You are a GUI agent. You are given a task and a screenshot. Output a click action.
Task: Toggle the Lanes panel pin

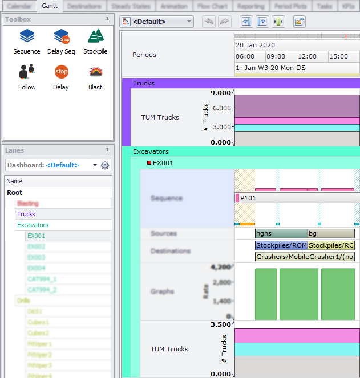coord(107,150)
